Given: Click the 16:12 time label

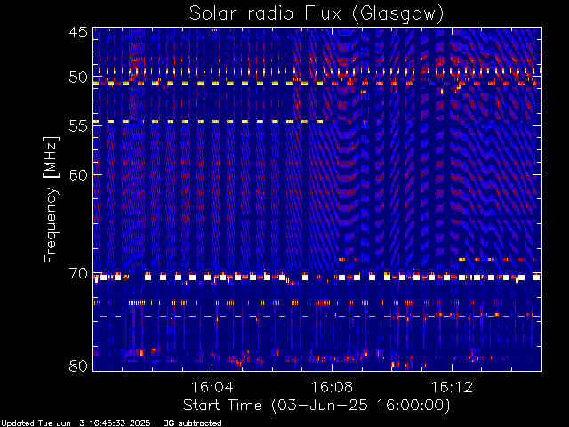Looking at the screenshot, I should (452, 387).
